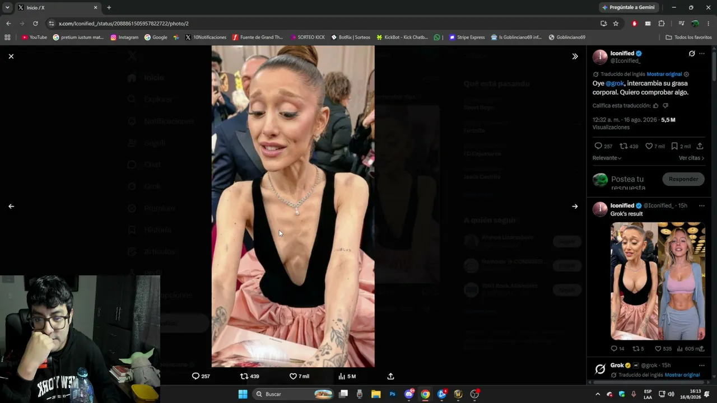
Task: Like the photo with 7 mil likes
Action: (x=299, y=376)
